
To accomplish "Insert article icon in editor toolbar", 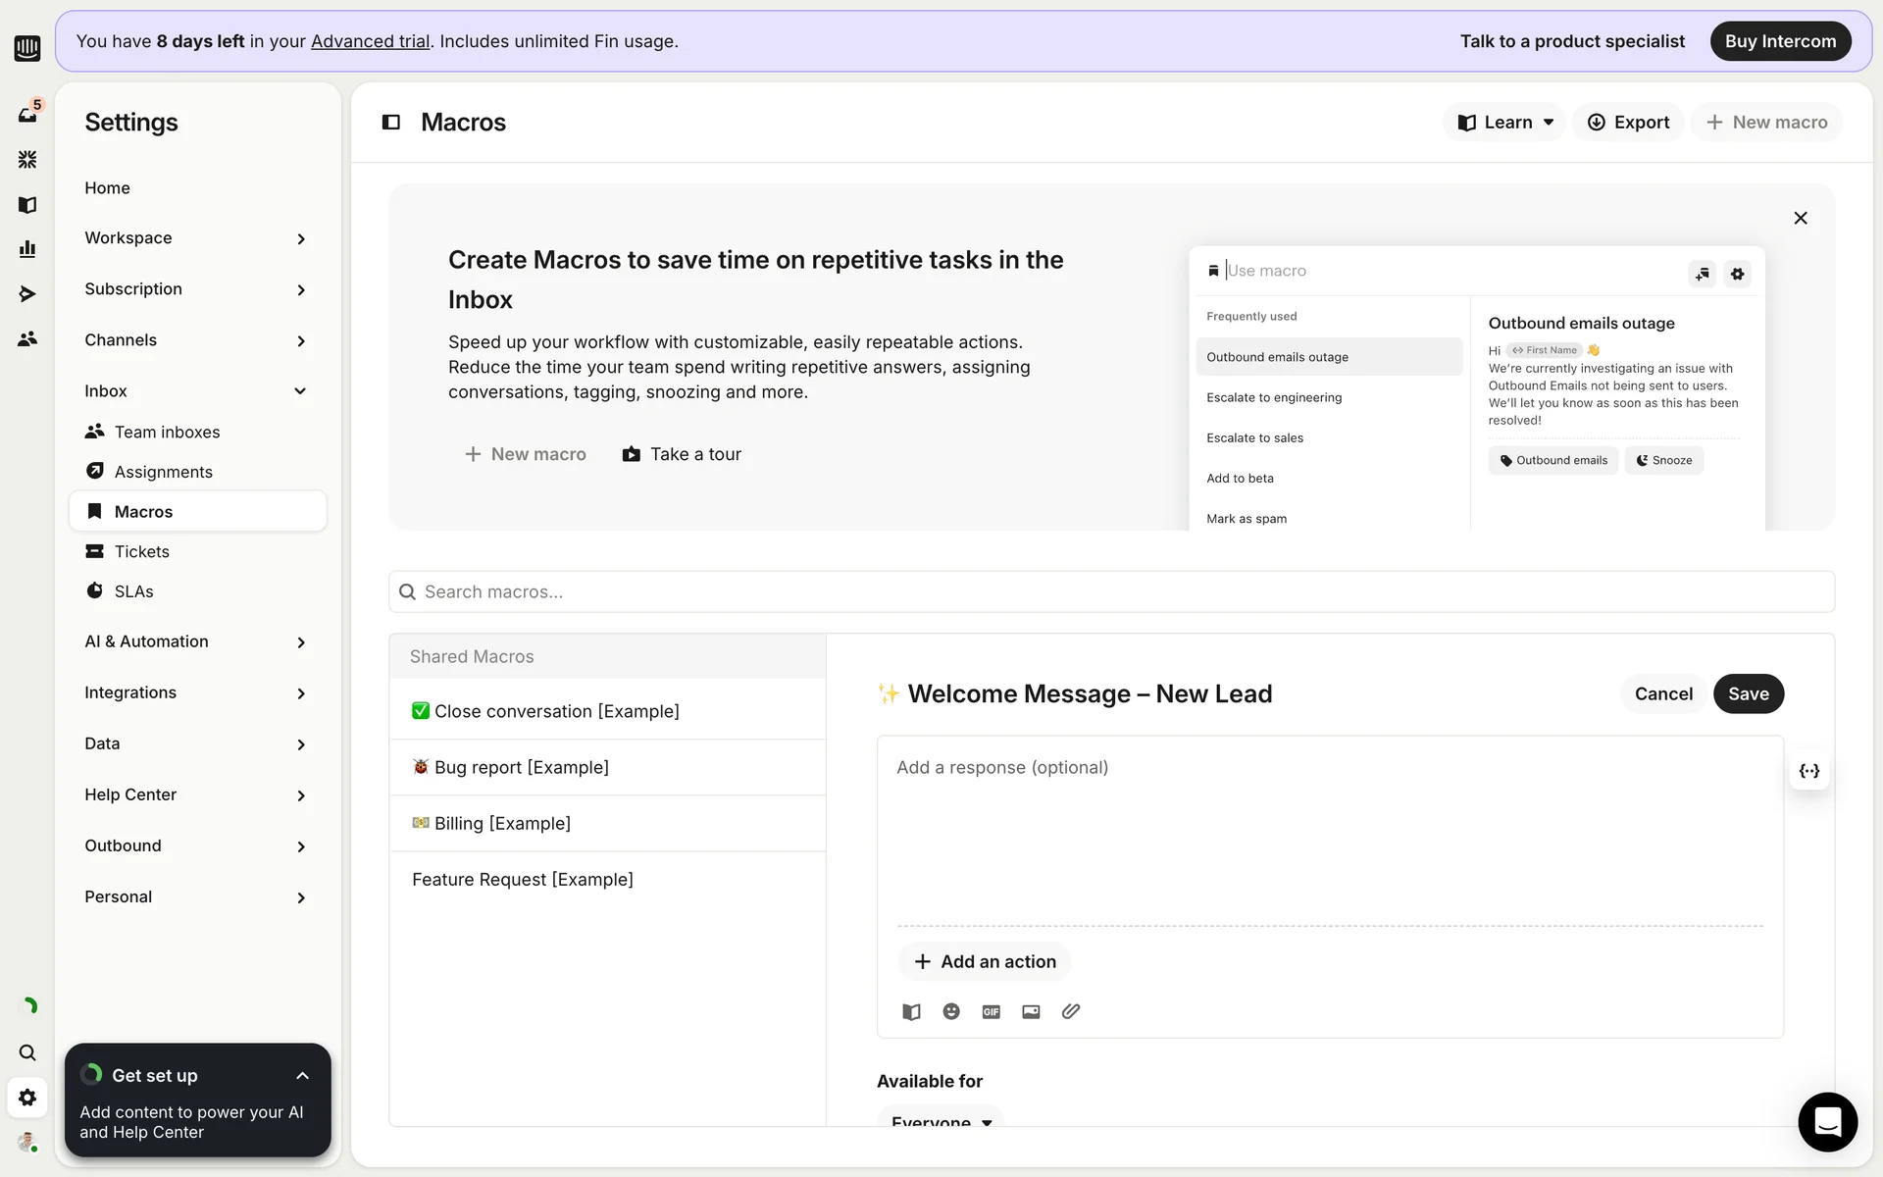I will (911, 1011).
